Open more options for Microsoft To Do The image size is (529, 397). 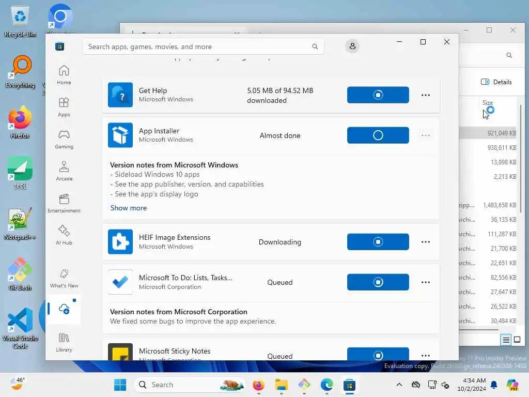426,282
